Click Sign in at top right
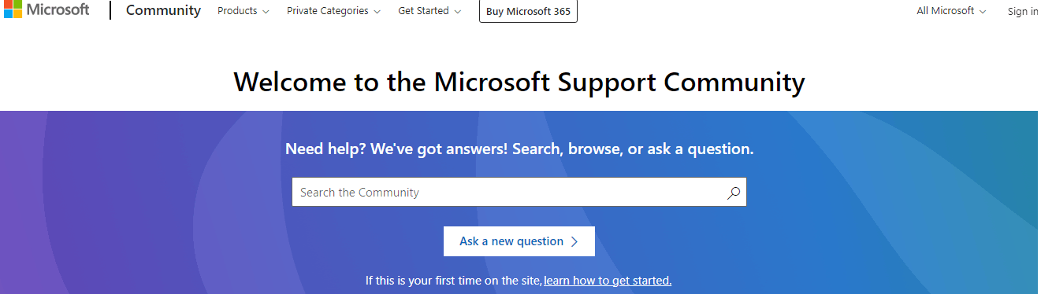Viewport: 1041px width, 294px height. 1023,11
